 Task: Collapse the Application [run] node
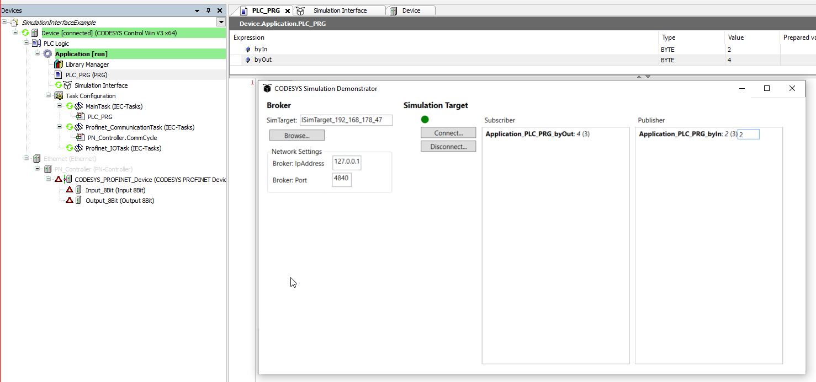[x=38, y=53]
